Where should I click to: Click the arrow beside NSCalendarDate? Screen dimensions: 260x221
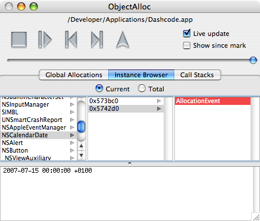coord(72,135)
